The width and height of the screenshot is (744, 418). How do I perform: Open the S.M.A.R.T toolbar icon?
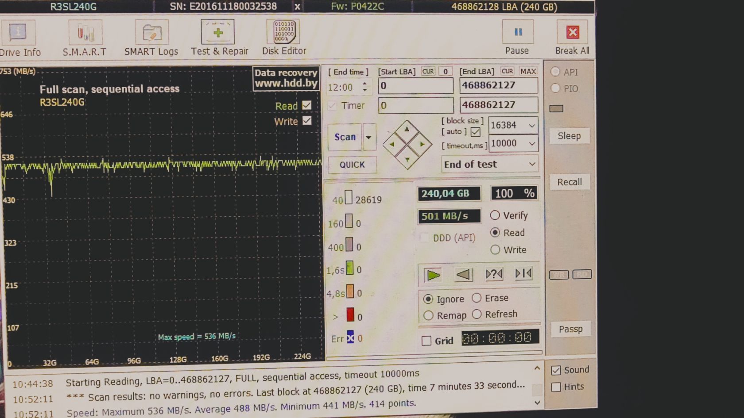coord(85,32)
